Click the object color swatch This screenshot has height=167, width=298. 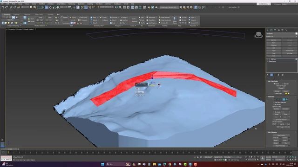point(296,33)
